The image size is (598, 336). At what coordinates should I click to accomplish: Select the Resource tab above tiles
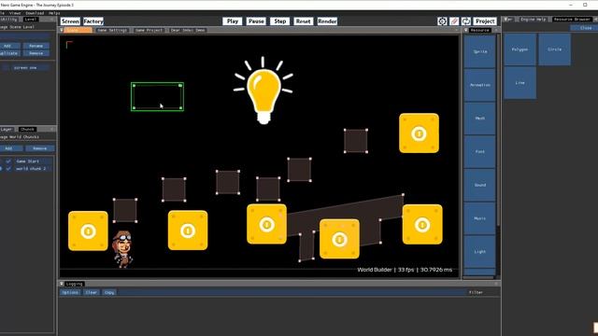479,30
